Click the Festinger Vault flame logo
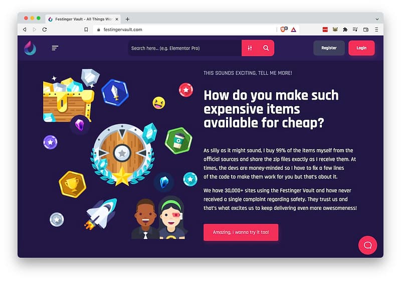This screenshot has height=281, width=401. coord(30,48)
